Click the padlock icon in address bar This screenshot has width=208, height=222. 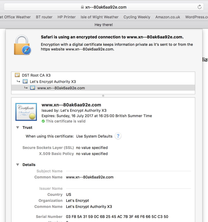click(x=82, y=7)
